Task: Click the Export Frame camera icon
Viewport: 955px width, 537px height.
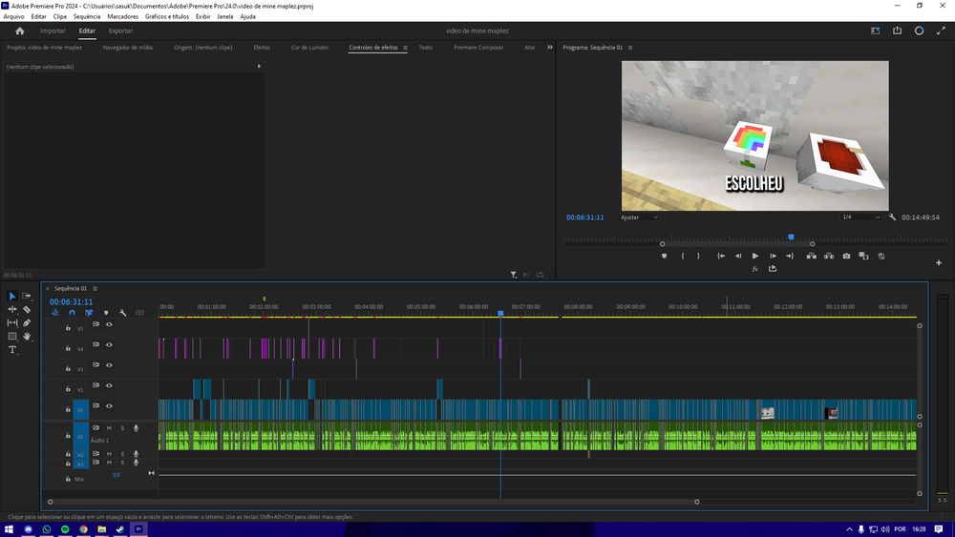Action: tap(846, 256)
